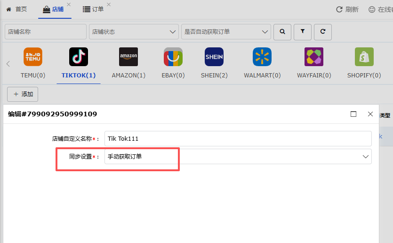Open the 是否自动获取订单 dropdown

click(x=226, y=32)
